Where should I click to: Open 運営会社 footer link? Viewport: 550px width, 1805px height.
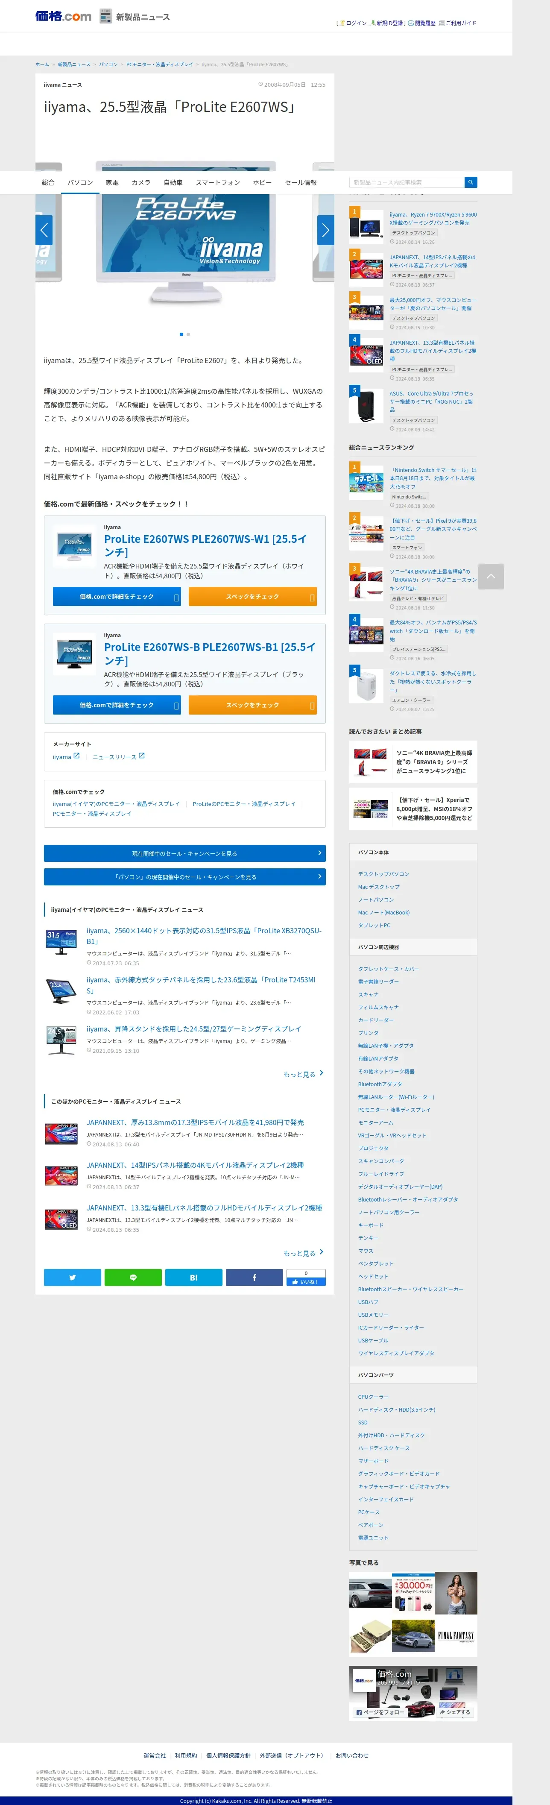pos(155,1755)
